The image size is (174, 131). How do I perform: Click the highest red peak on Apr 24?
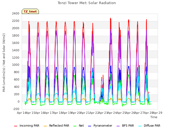pos(110,18)
